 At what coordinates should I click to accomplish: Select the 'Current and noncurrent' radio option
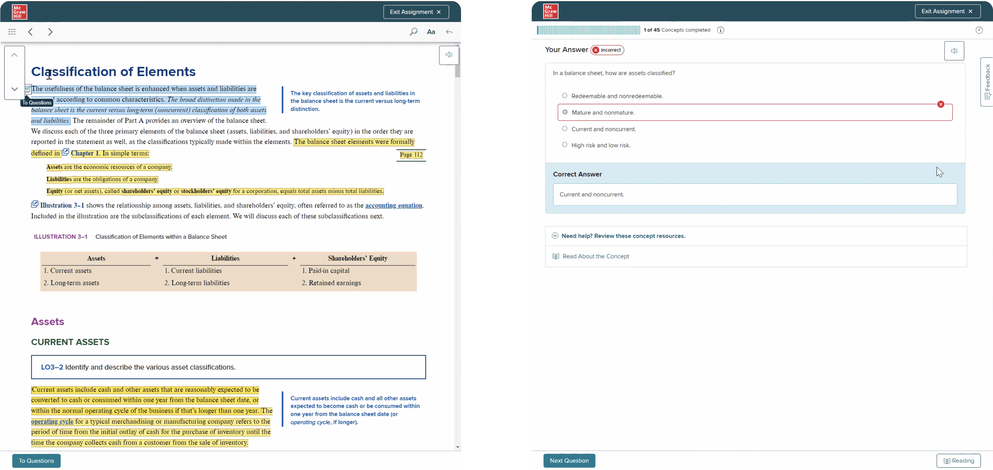tap(565, 129)
